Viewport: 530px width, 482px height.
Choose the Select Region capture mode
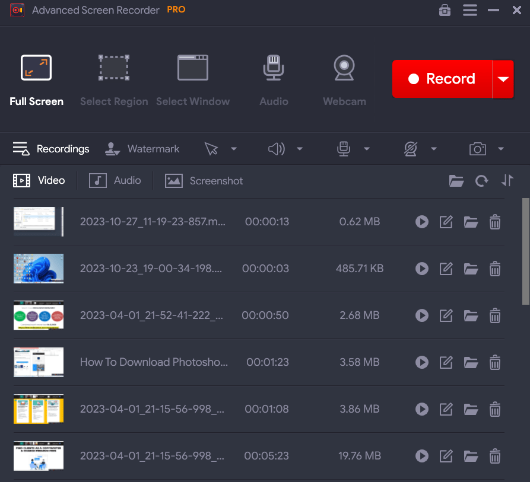click(114, 80)
